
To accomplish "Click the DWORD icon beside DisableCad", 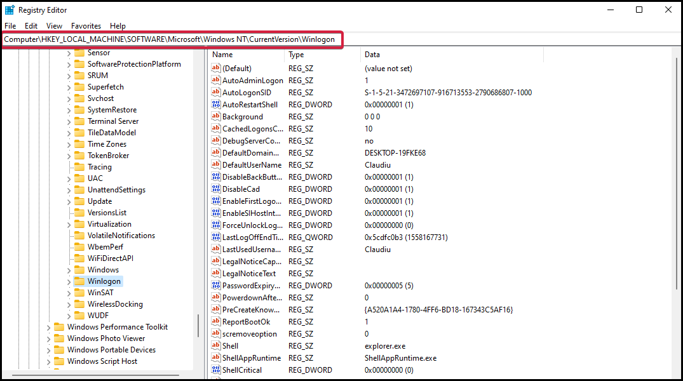I will coord(215,189).
